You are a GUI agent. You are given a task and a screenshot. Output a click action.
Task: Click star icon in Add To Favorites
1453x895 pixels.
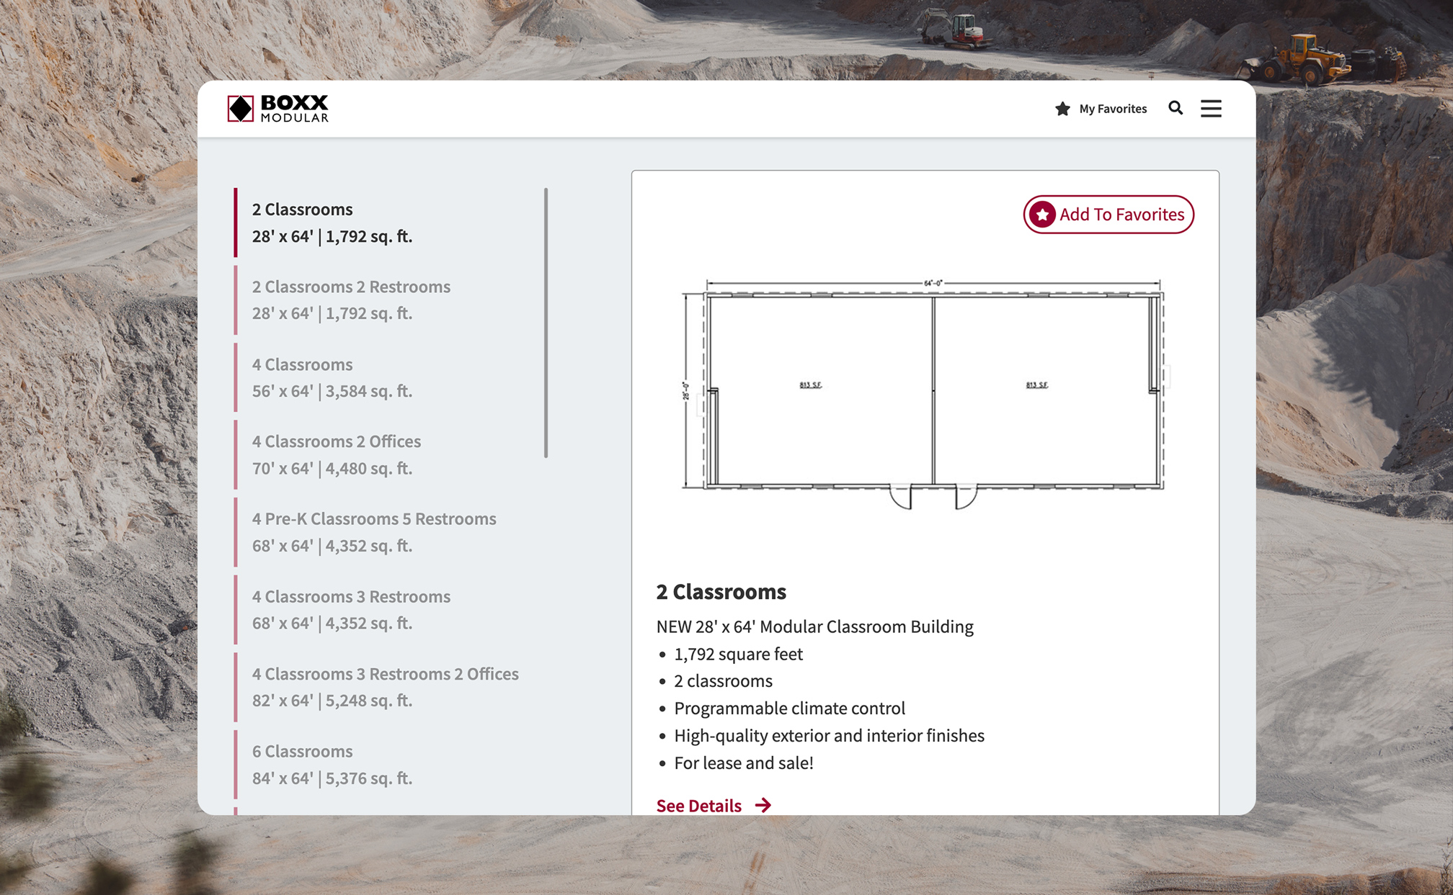[x=1042, y=215]
